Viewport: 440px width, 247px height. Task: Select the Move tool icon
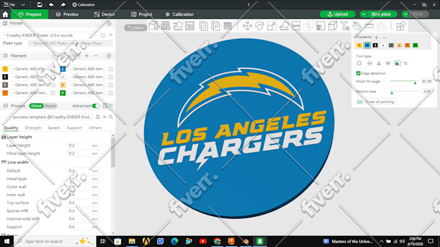[247, 26]
